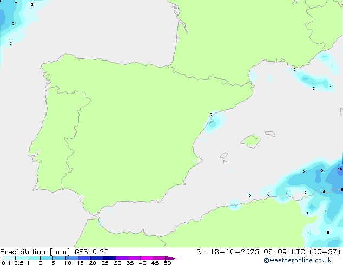Image resolution: width=343 pixels, height=265 pixels.
Task: Click the '0.1' legend scale label
Action: pyautogui.click(x=6, y=263)
